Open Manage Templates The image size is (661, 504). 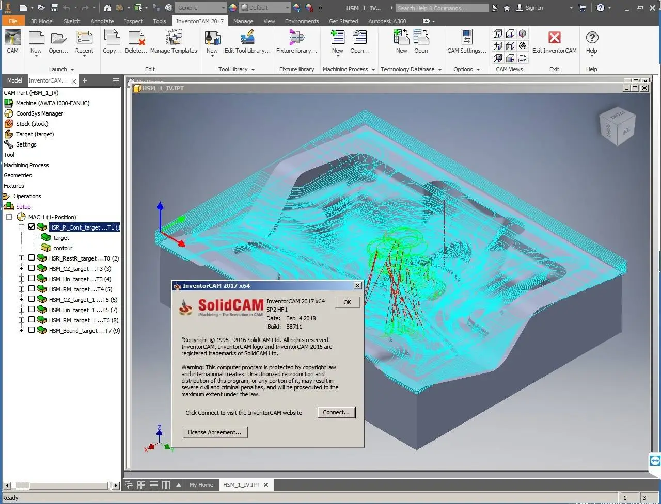tap(174, 42)
